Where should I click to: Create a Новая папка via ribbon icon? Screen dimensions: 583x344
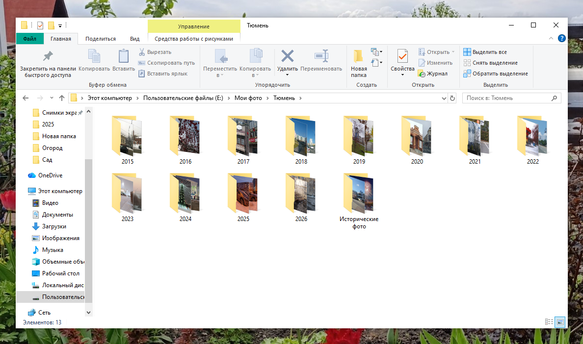358,56
